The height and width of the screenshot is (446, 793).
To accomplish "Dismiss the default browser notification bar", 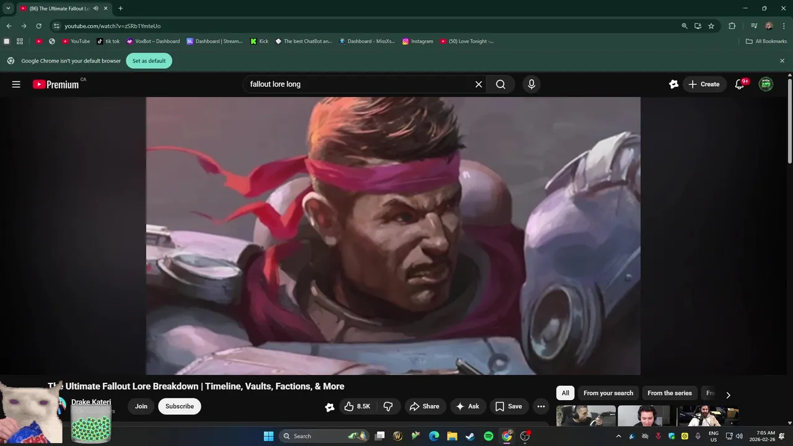I will (782, 61).
